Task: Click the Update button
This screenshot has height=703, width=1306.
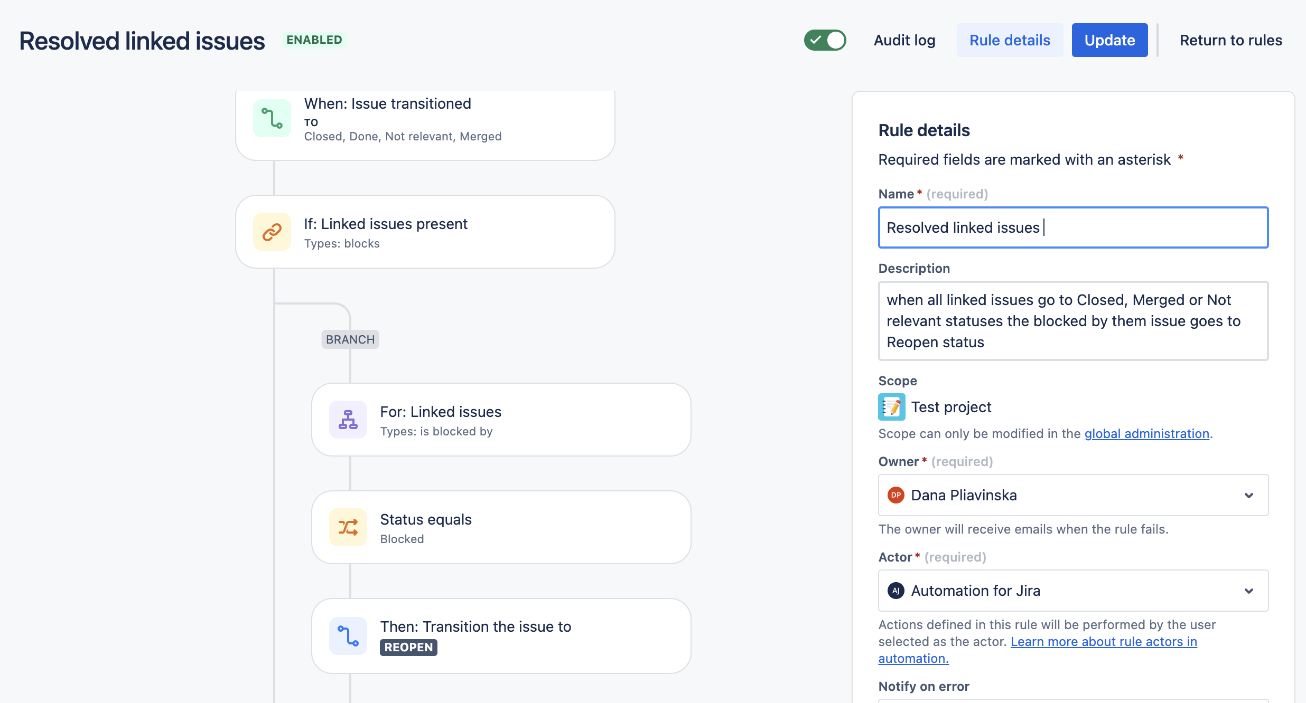Action: click(x=1109, y=40)
